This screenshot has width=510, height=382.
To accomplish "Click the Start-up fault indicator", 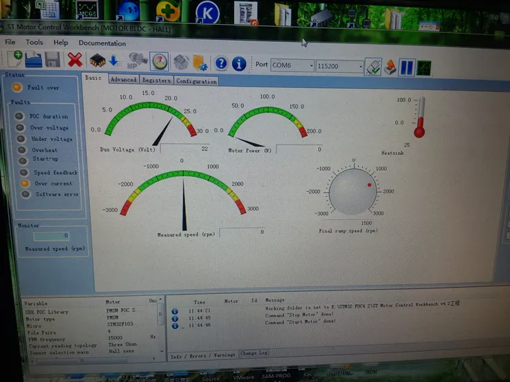I will [23, 161].
